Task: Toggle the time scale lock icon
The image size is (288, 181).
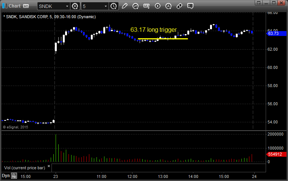Action: coord(14,176)
